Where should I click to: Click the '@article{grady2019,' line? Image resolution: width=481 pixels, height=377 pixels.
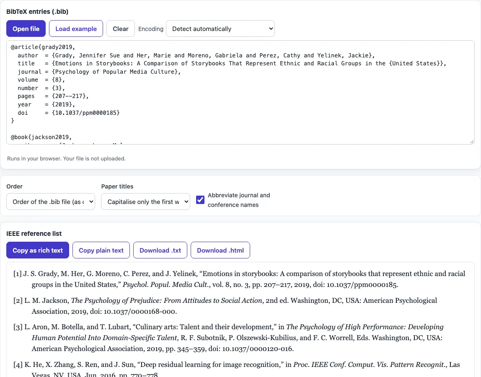coord(43,47)
